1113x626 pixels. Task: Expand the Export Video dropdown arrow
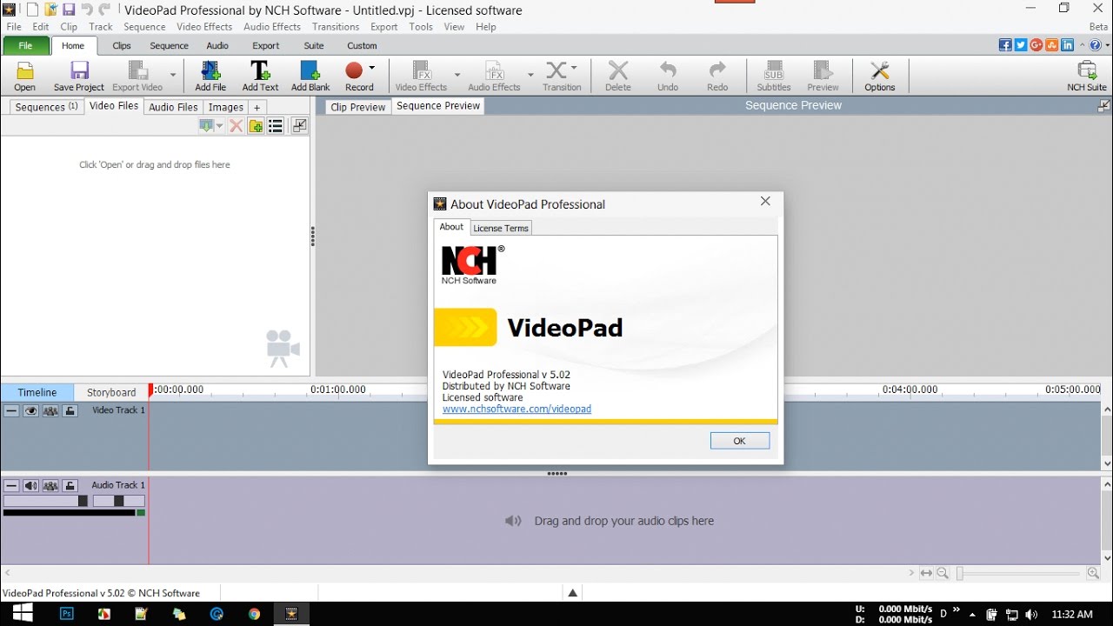pyautogui.click(x=173, y=74)
